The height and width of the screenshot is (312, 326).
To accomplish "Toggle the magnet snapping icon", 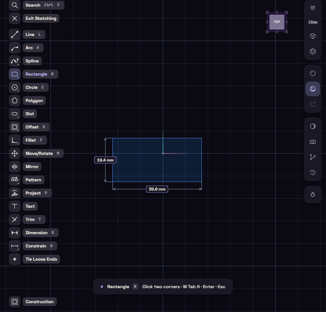I will (x=313, y=8).
